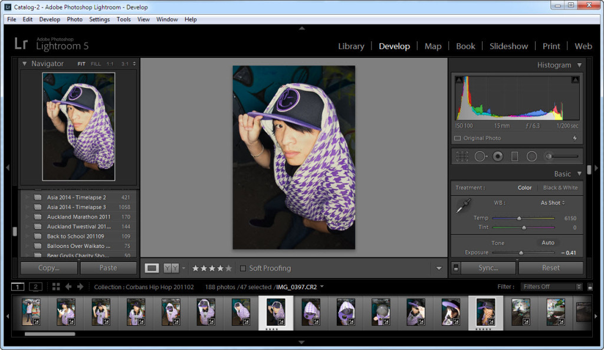Choose the Red Eye Correction tool

(498, 156)
